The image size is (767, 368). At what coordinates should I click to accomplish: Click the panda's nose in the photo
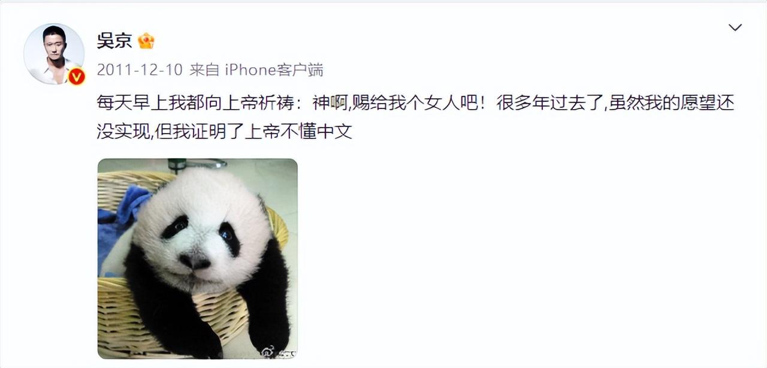[195, 260]
